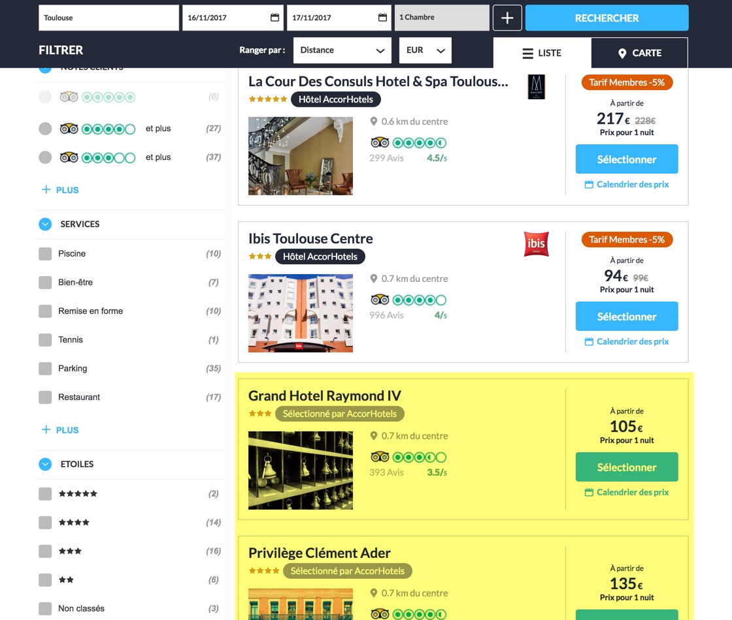Open the Ibis Toulouse Centre building photo

[301, 313]
